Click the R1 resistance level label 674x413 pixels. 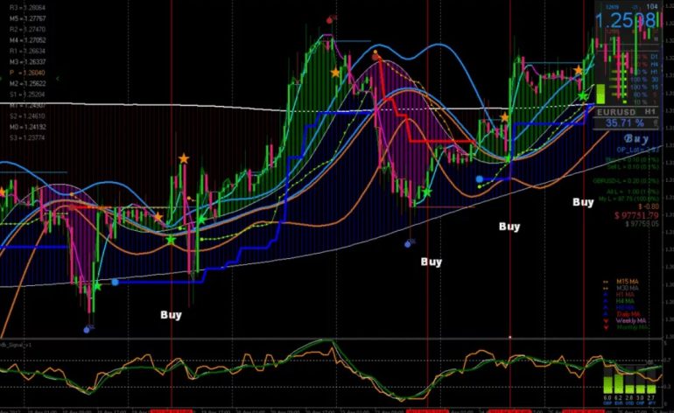(x=27, y=51)
